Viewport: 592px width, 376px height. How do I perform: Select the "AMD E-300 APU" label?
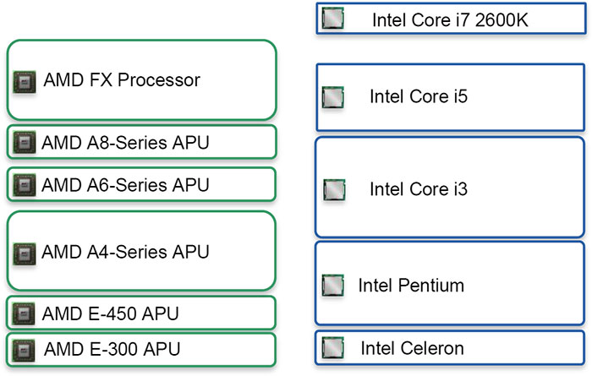(x=112, y=349)
